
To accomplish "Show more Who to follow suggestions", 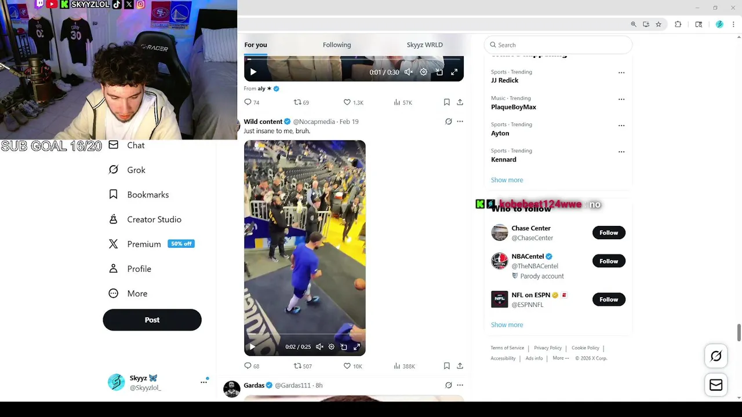I will coord(507,325).
